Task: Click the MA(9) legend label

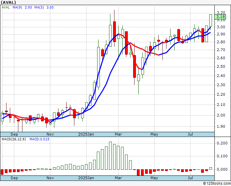Action: tap(17, 7)
